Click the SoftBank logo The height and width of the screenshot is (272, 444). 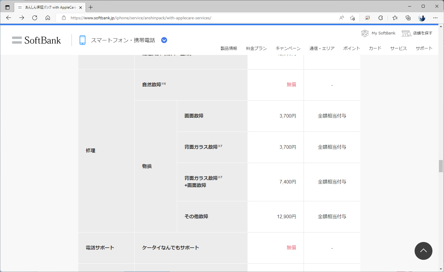tap(36, 40)
